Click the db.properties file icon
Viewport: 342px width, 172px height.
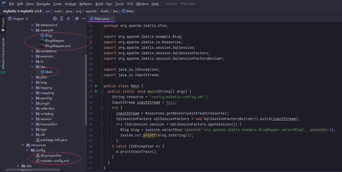38,156
